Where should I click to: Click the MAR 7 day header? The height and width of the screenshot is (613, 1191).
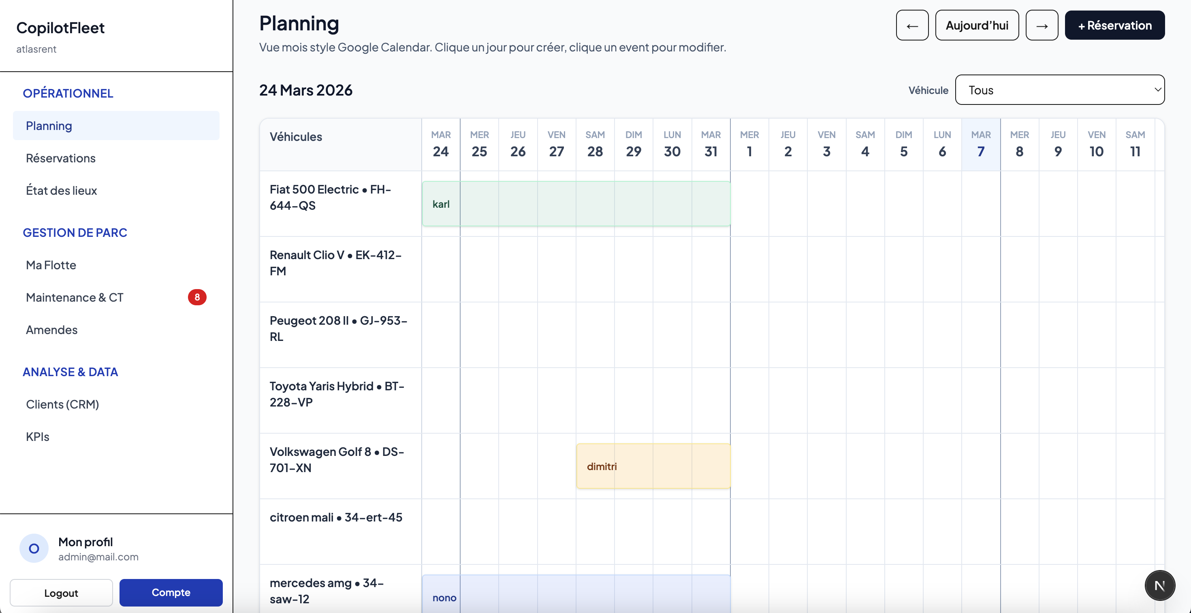pyautogui.click(x=980, y=144)
